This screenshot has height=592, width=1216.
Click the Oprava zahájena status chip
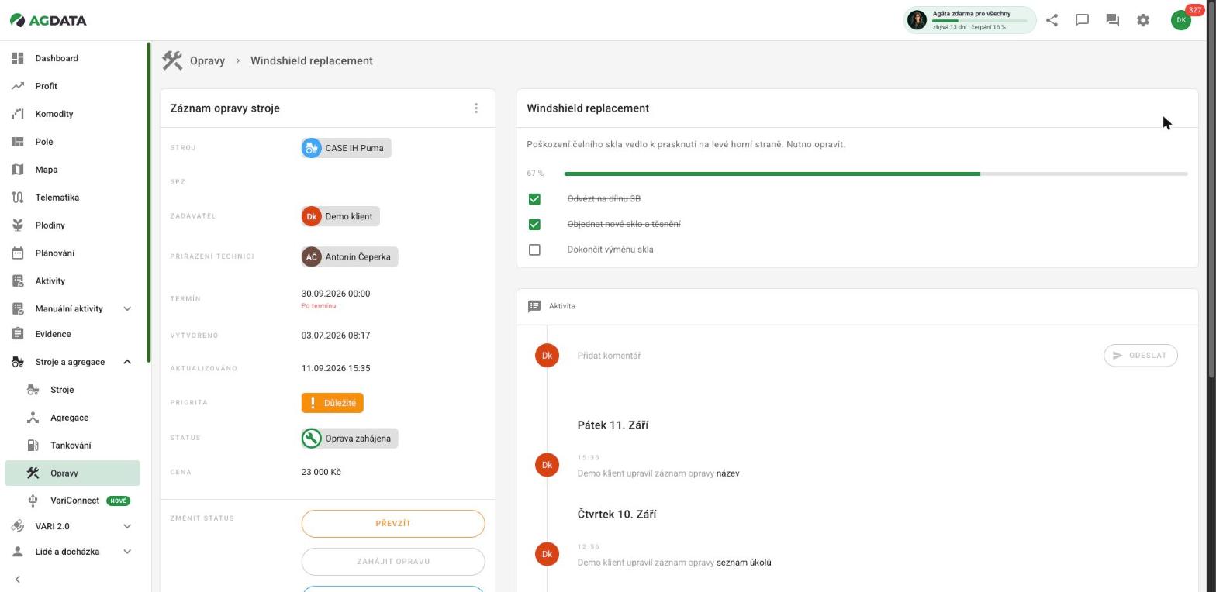click(x=349, y=439)
